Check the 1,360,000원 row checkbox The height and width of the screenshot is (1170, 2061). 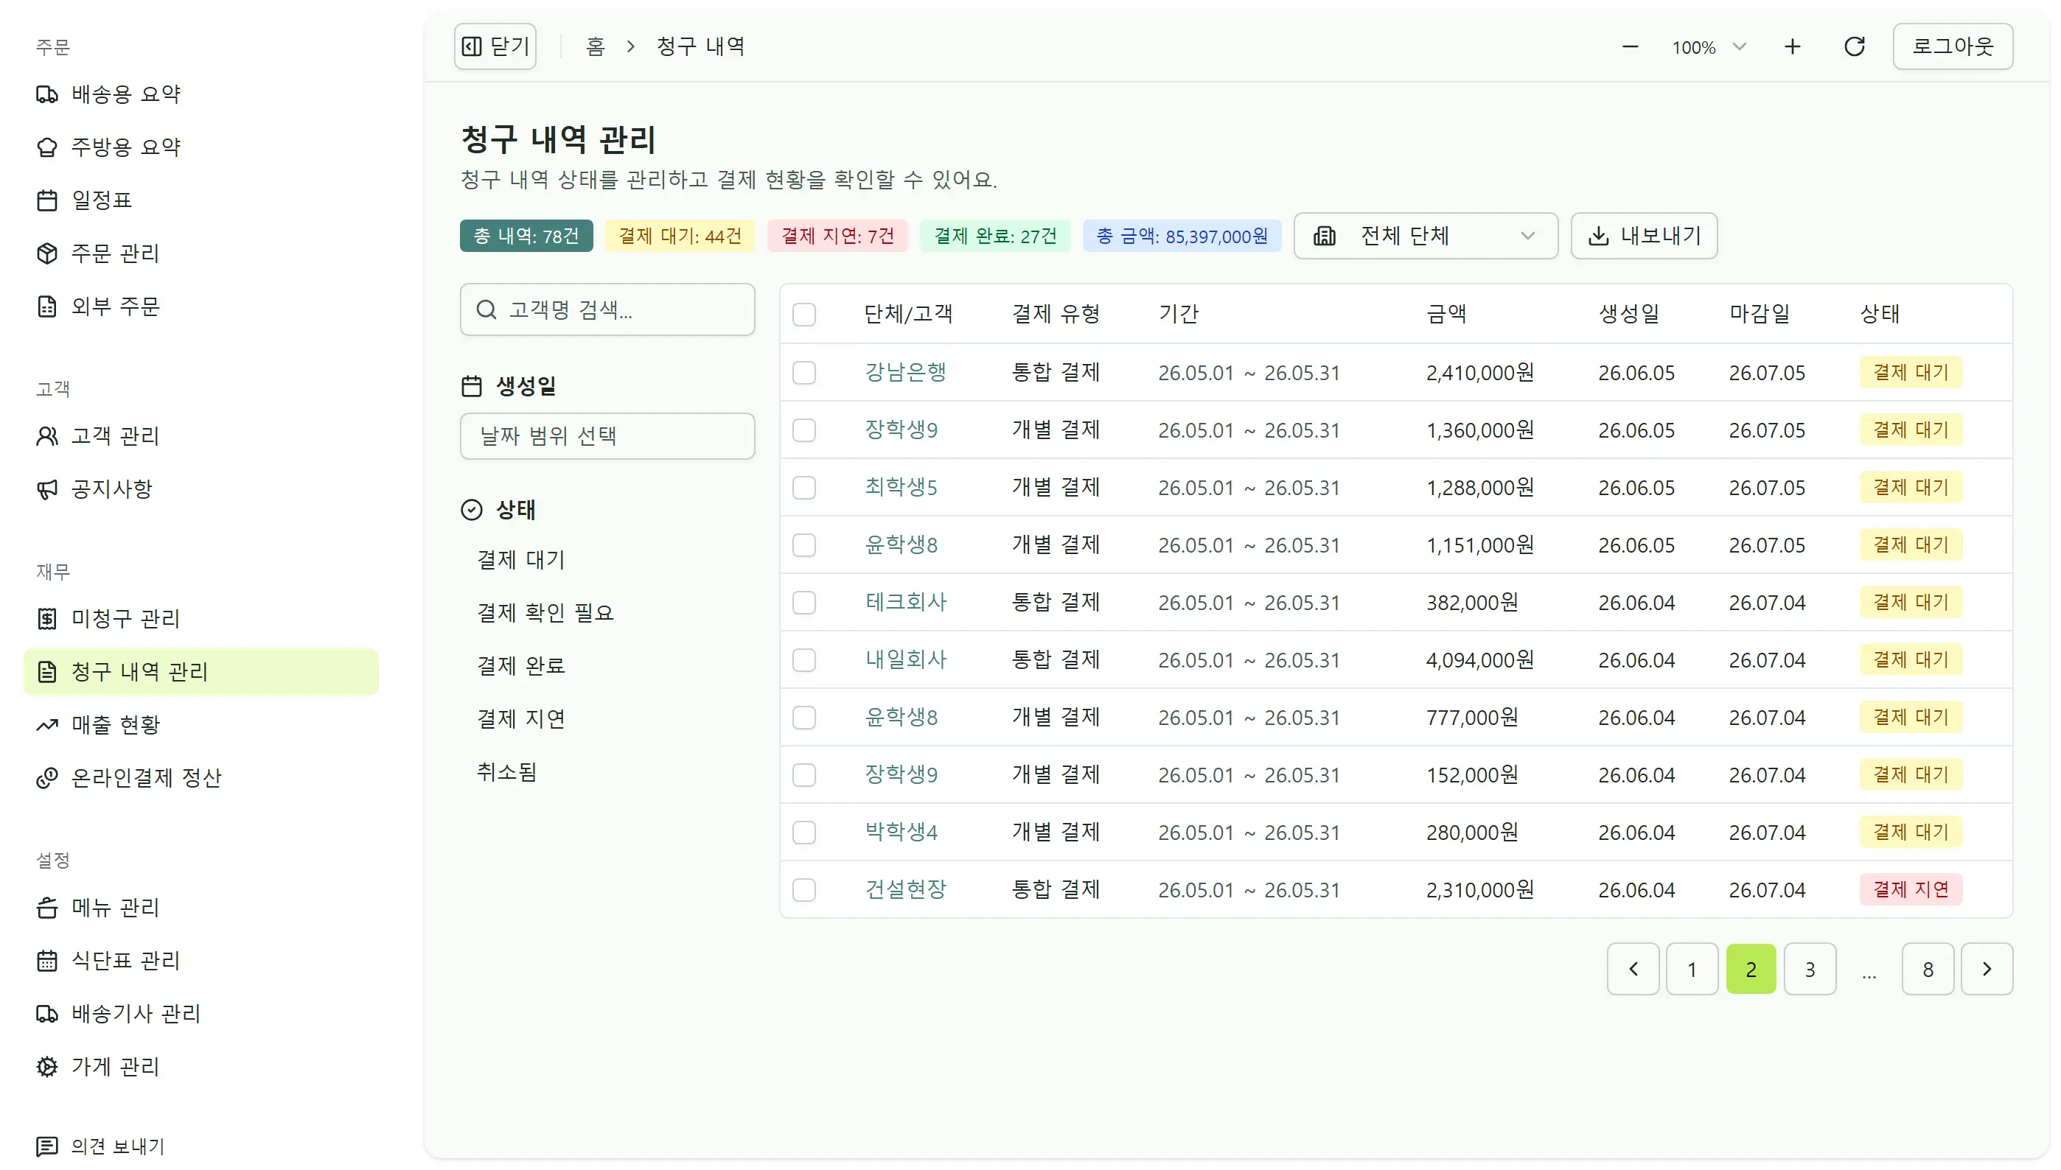click(x=803, y=431)
